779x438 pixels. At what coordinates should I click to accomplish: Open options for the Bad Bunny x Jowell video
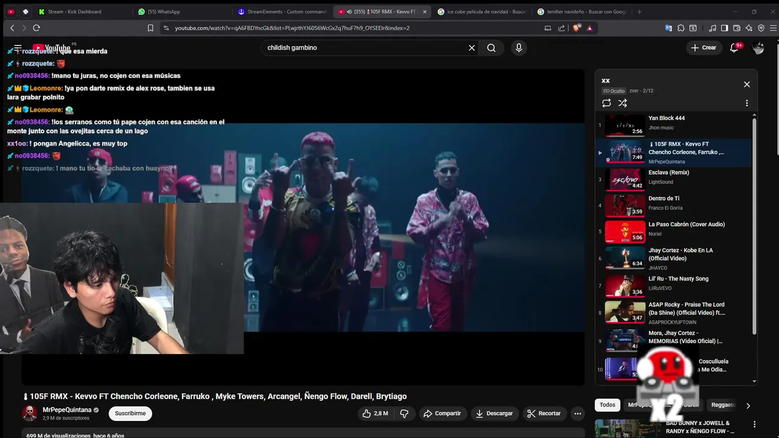point(755,425)
